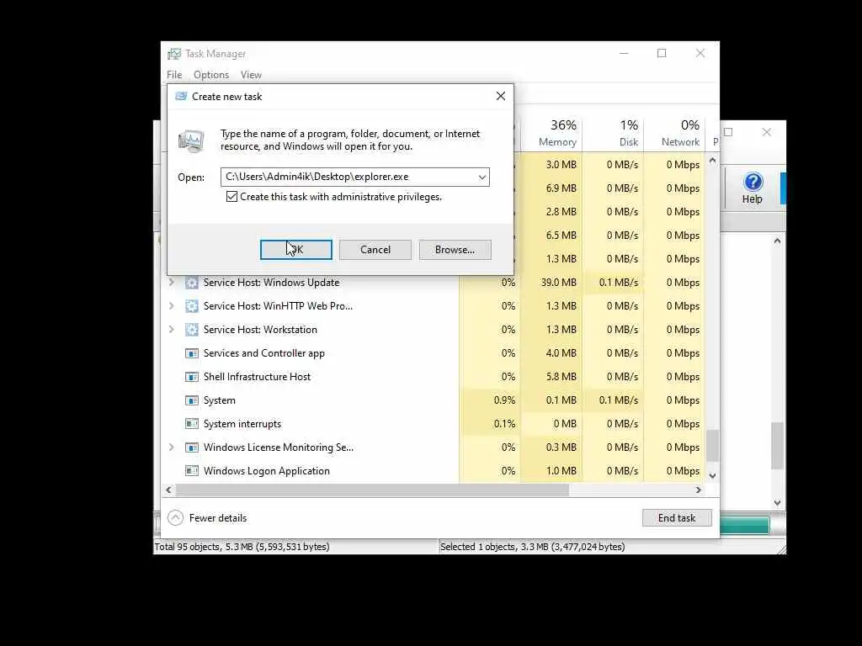
Task: Maximize the Task Manager window
Action: click(x=662, y=53)
